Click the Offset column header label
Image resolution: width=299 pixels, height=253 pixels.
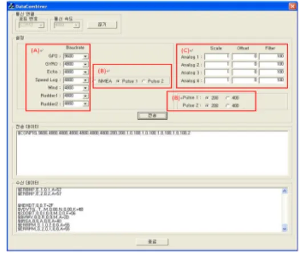point(243,48)
